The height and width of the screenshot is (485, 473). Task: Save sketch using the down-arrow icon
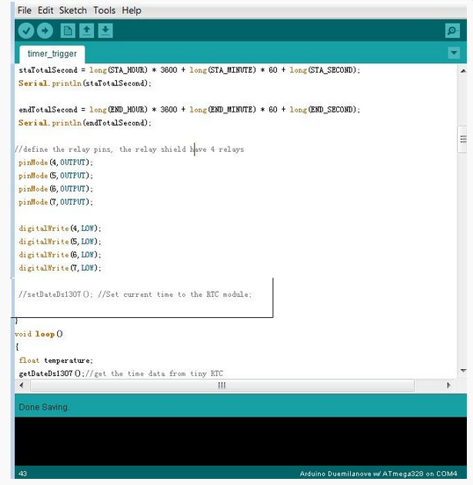tap(106, 31)
